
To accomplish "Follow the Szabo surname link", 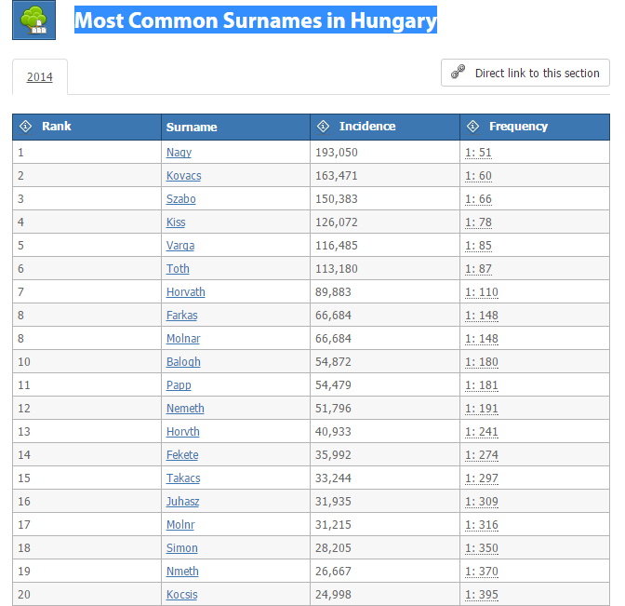I will [180, 198].
